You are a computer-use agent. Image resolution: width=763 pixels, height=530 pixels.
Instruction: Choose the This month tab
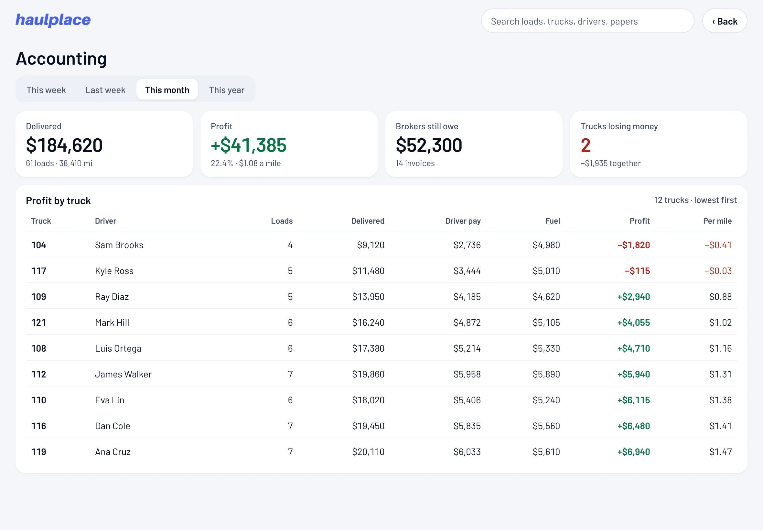coord(167,90)
